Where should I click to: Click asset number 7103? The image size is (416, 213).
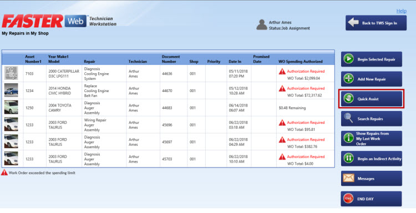[29, 74]
